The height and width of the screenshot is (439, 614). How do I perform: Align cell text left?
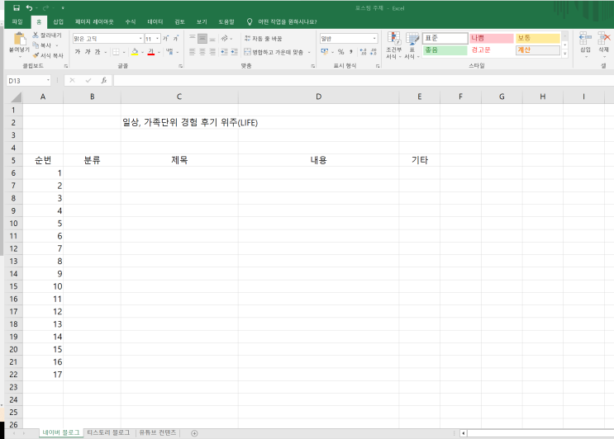tap(193, 52)
